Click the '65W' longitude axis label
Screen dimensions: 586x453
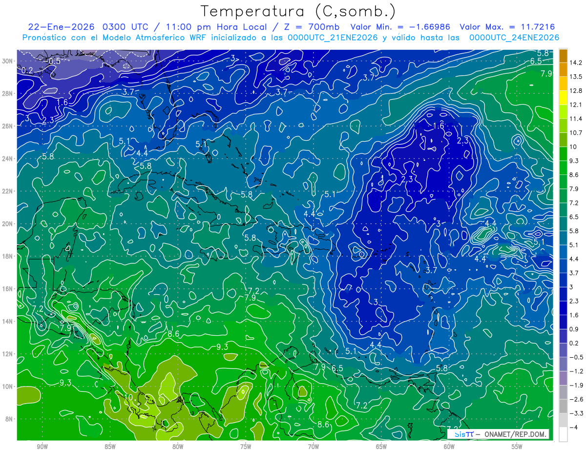tap(381, 447)
